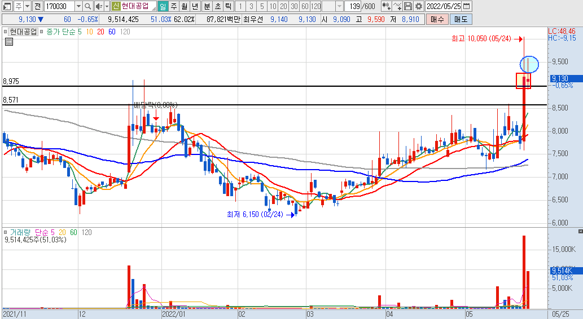
Task: Expand the stock code 170030 dropdown
Action: click(78, 6)
